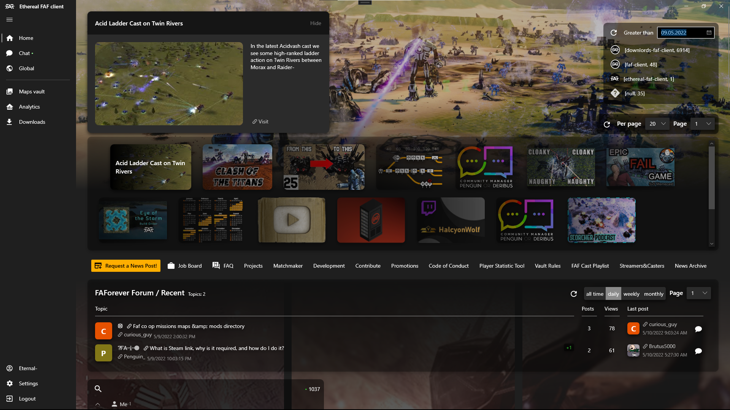Select the daily forum filter

tap(613, 294)
